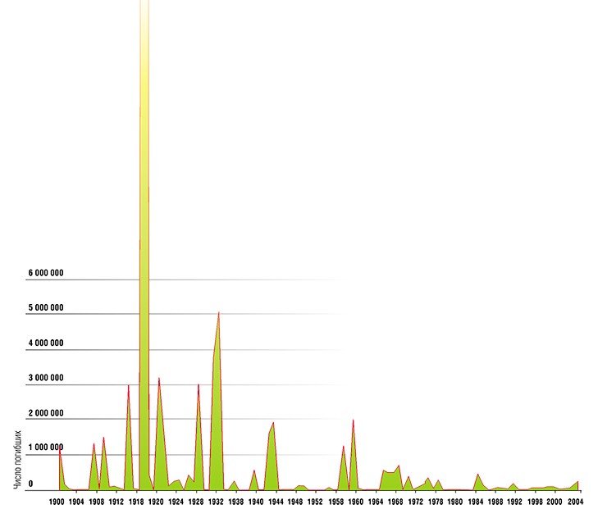The image size is (607, 518).
Task: Click the vertical axis title Число погибших
Action: point(18,461)
